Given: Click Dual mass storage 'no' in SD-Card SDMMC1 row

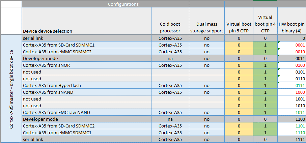Looking at the screenshot, I should coord(207,45).
